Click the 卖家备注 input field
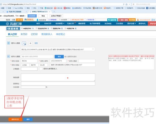This screenshot has width=156, height=124. [58, 83]
